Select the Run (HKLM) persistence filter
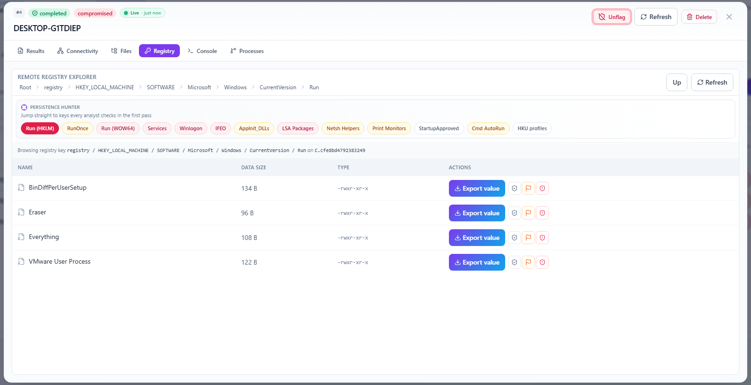 tap(40, 128)
